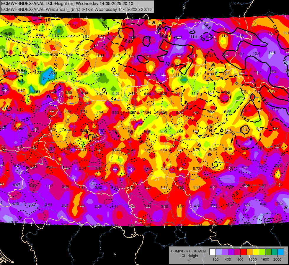Click the grid value 6.93

point(85,74)
